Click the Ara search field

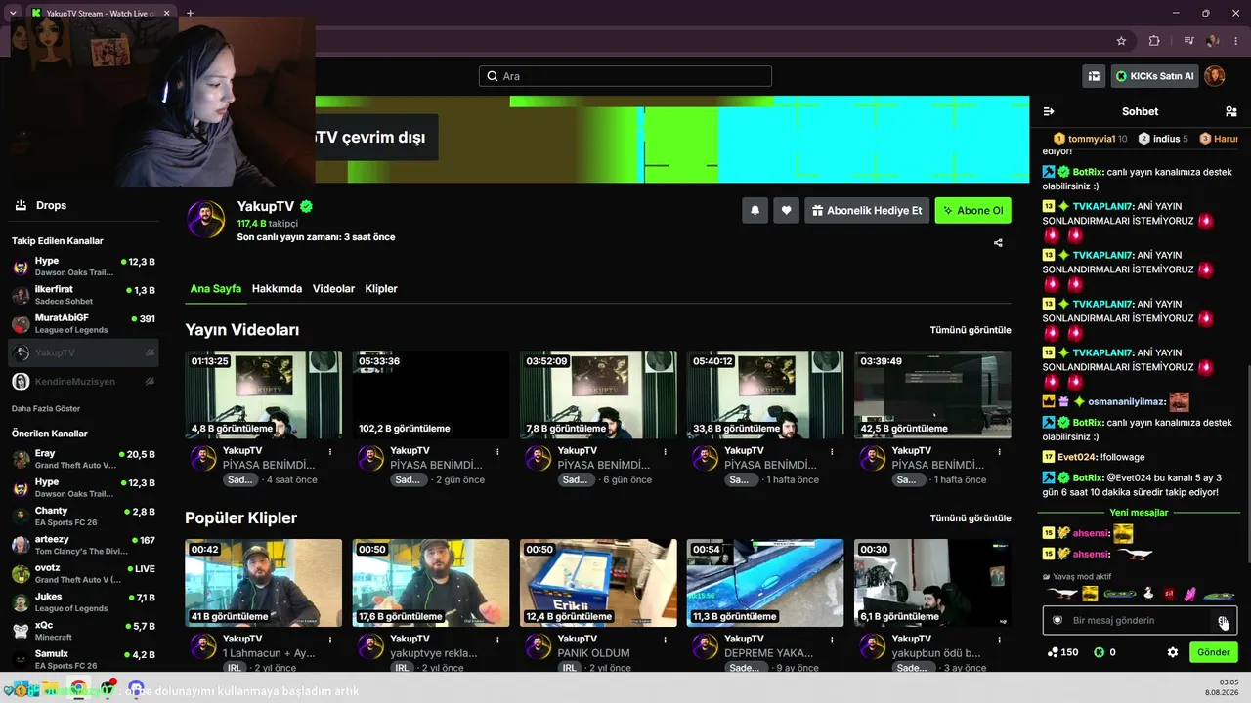point(625,76)
